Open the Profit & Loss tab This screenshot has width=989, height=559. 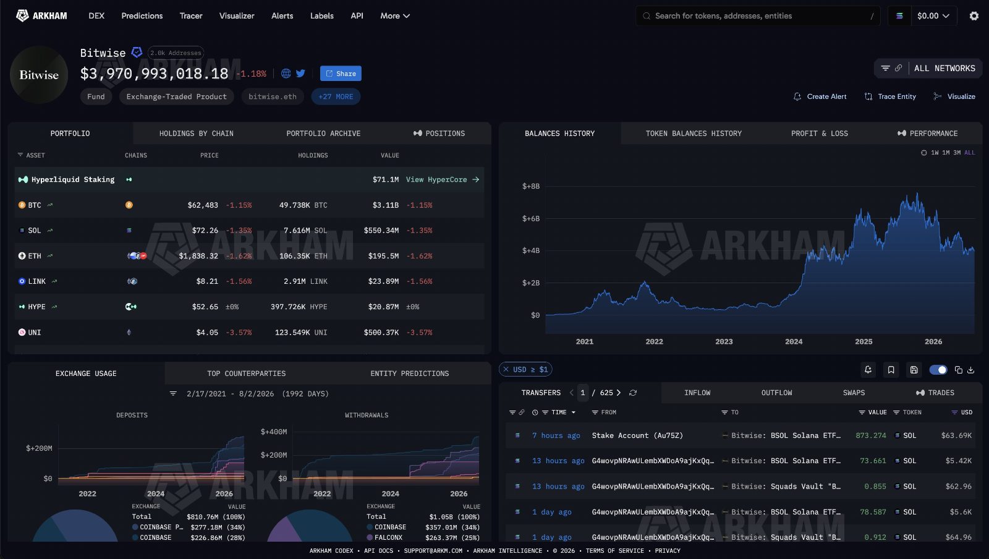(x=820, y=134)
